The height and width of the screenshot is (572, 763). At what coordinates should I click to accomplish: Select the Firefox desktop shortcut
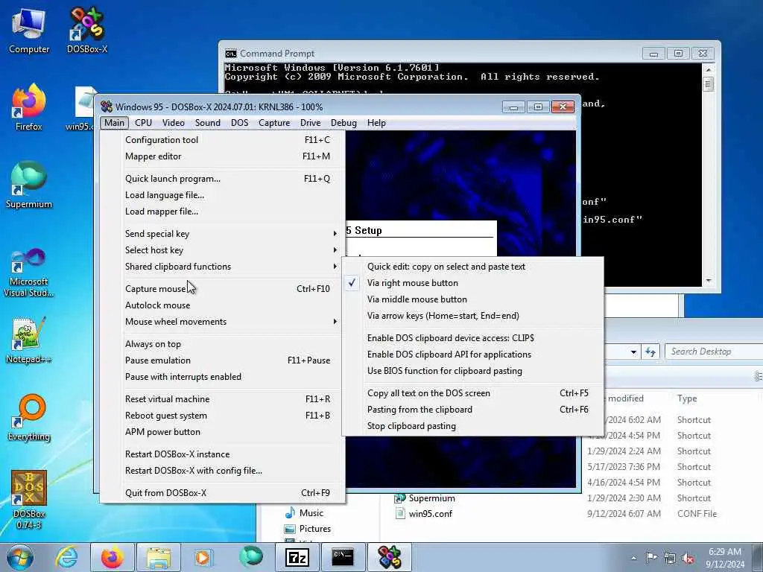(x=29, y=107)
